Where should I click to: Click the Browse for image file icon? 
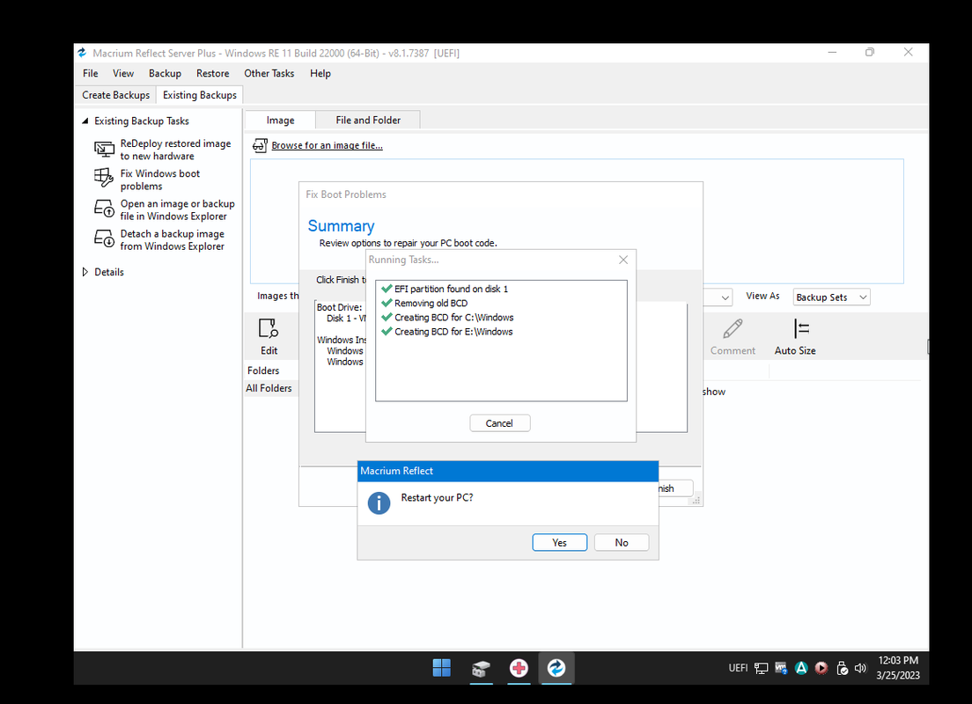tap(260, 145)
